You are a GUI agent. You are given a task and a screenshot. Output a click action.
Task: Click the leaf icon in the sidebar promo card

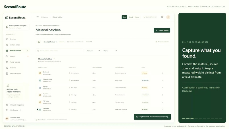pos(8,86)
